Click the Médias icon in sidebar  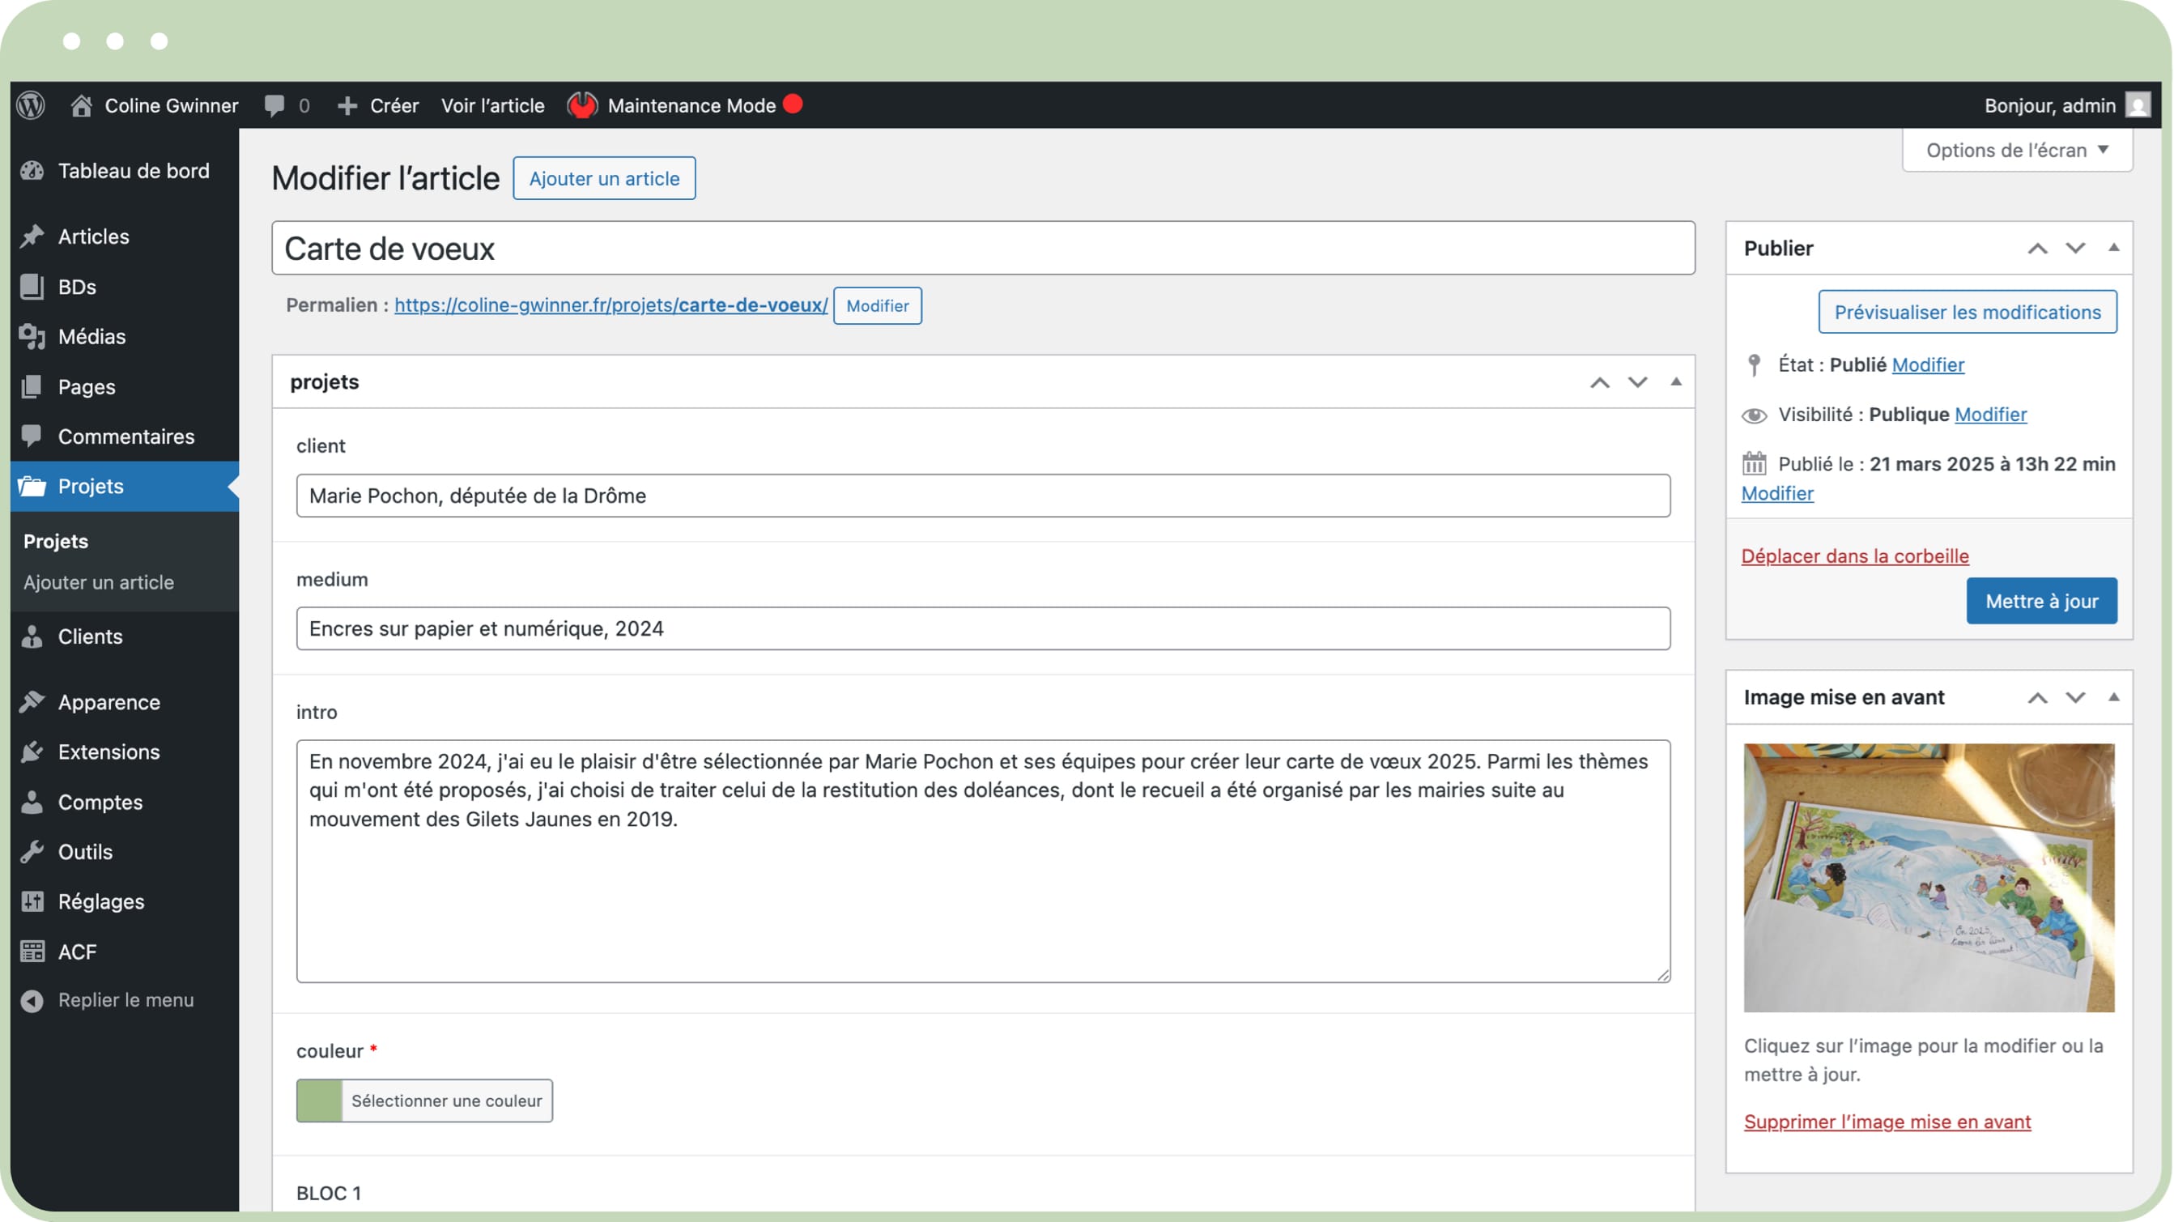point(32,336)
